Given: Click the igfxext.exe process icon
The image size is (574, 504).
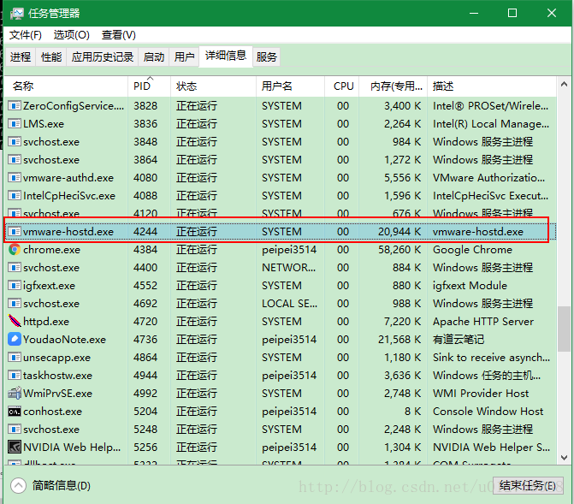Looking at the screenshot, I should click(x=15, y=285).
